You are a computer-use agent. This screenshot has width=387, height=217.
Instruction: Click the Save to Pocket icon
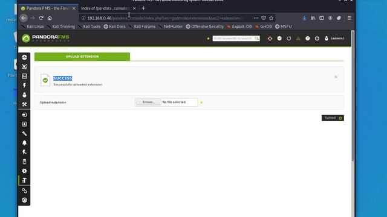pos(264,18)
